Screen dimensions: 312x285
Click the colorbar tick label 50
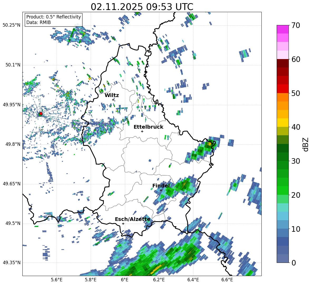click(296, 93)
